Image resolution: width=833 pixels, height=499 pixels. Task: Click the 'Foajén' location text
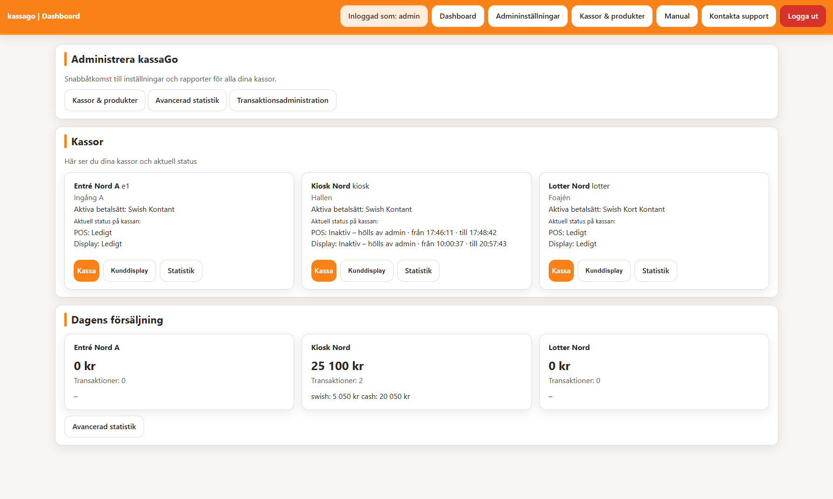559,198
